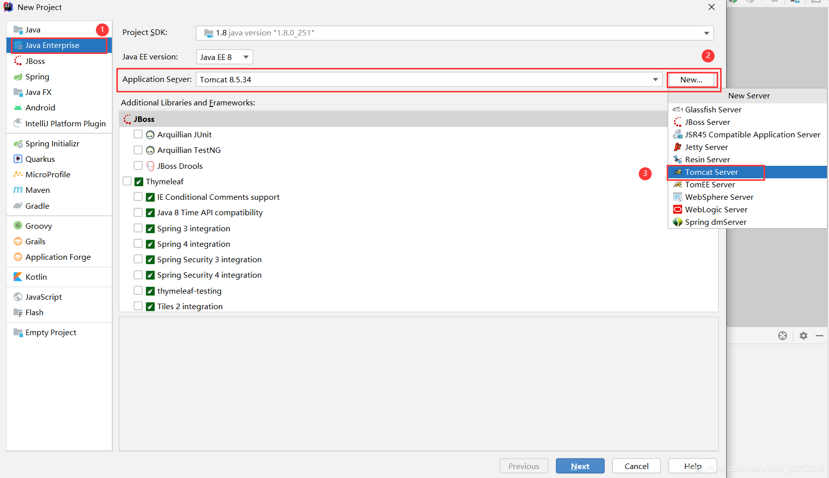Enable Spring 4 integration checkbox

point(138,244)
